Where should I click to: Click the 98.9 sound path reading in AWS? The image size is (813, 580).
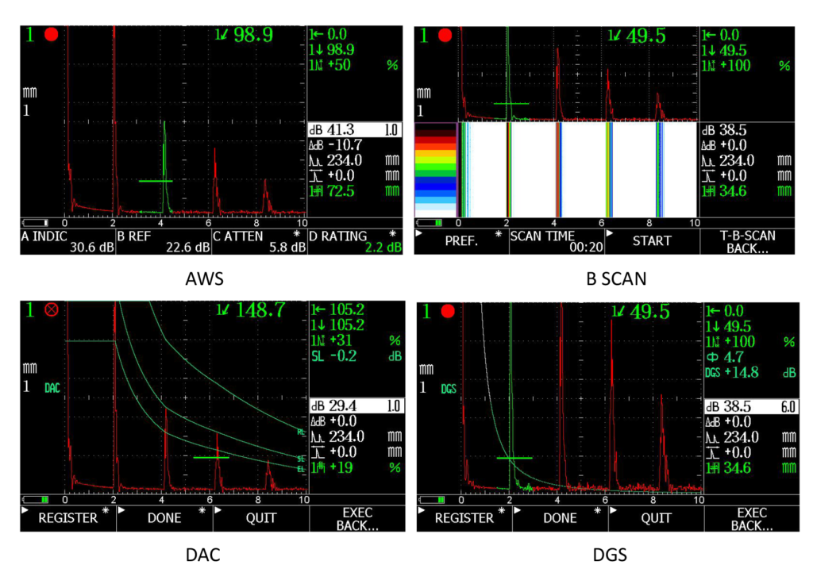pyautogui.click(x=245, y=35)
